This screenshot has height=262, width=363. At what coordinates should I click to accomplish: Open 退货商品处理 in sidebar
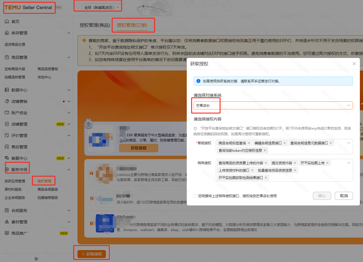coord(15,44)
